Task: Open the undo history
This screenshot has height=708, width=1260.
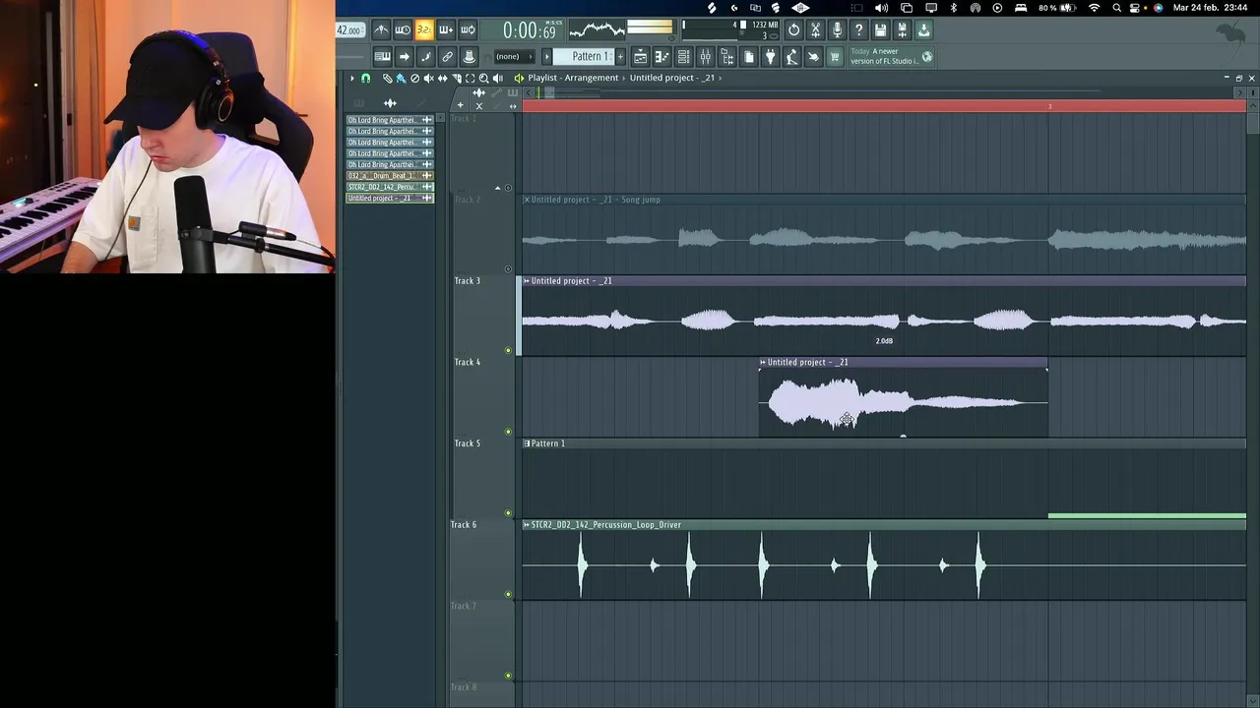Action: point(793,30)
